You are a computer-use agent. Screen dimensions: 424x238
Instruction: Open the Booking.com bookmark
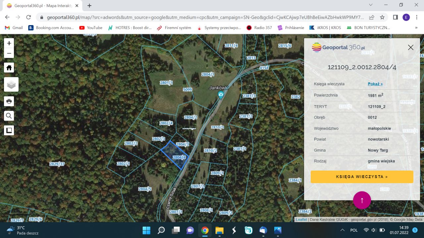coord(51,28)
